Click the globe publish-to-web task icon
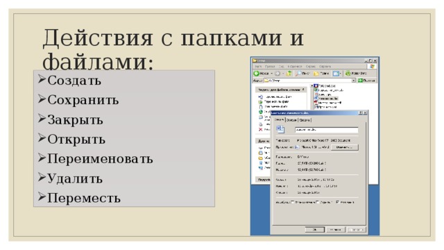This screenshot has width=444, height=250. pos(261,112)
